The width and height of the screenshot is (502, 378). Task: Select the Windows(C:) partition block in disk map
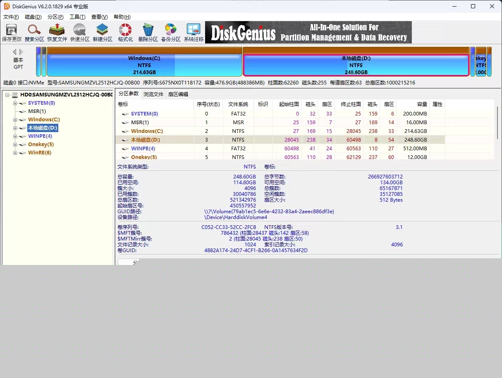coord(144,62)
